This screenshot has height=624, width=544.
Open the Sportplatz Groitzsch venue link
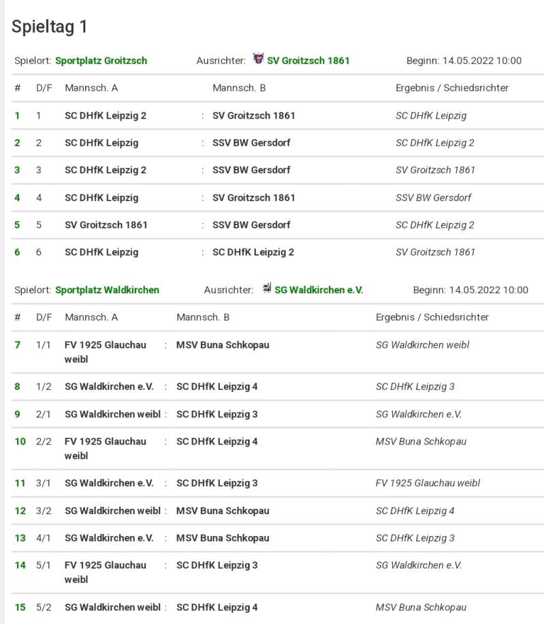pyautogui.click(x=101, y=61)
